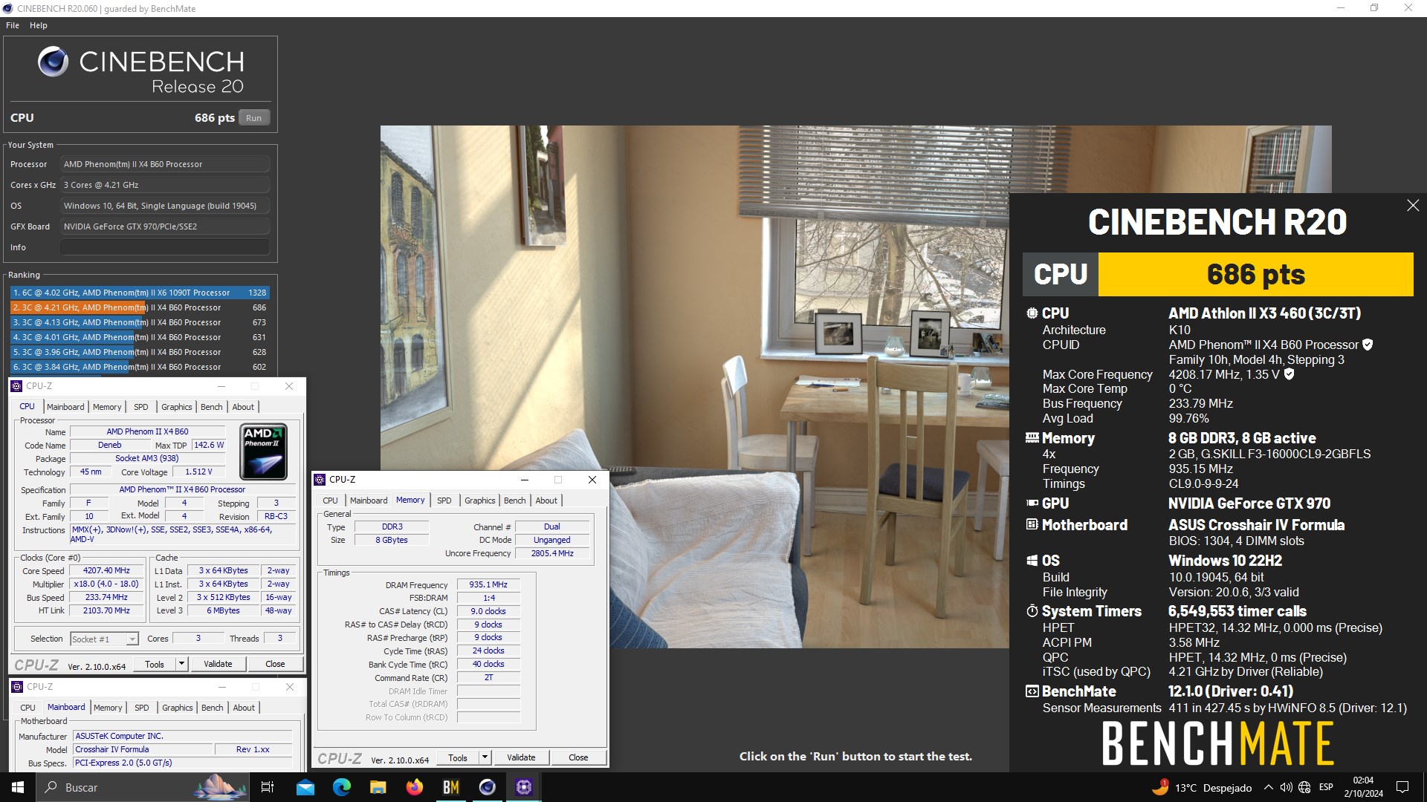The image size is (1427, 802).
Task: Click Validate in CPU-Z Memory window
Action: tap(521, 757)
